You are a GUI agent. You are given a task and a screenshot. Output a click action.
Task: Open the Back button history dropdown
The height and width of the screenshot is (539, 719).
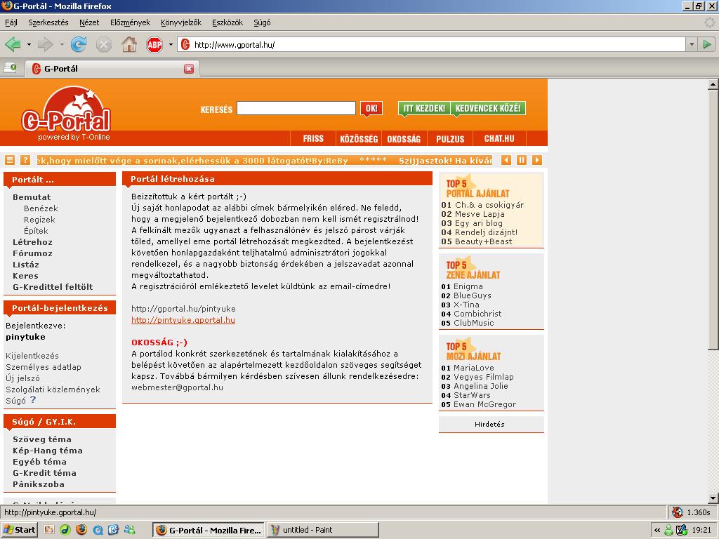pyautogui.click(x=29, y=45)
